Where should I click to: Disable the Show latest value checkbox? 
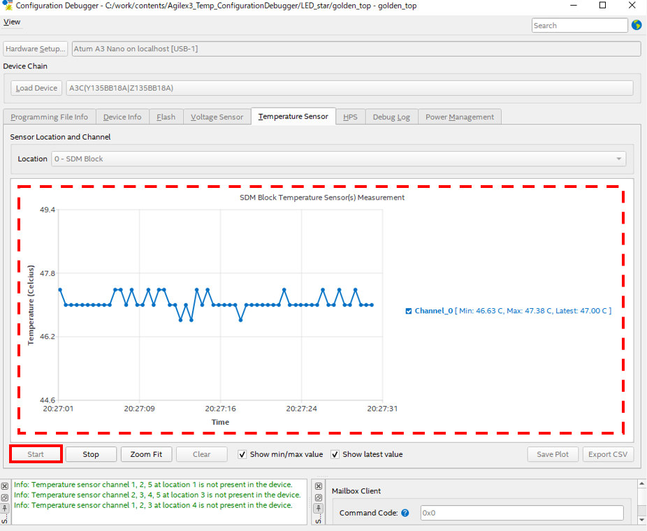click(335, 454)
